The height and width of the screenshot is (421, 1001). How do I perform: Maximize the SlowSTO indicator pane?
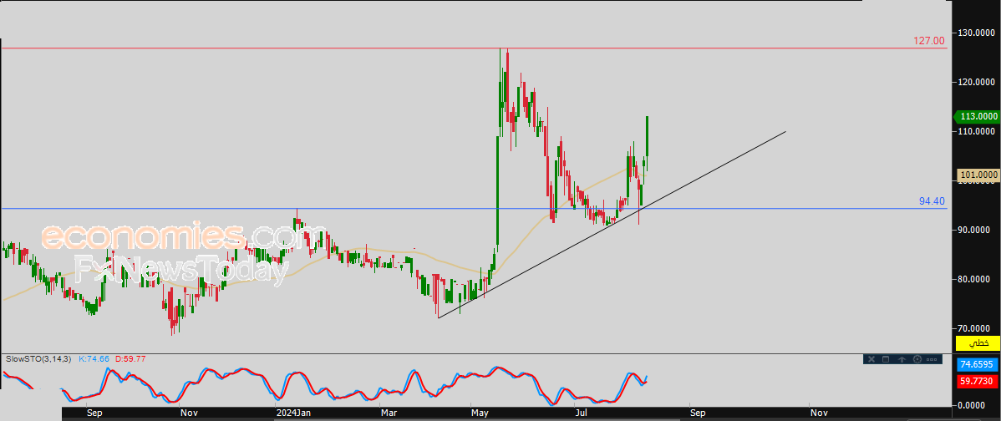coord(886,359)
